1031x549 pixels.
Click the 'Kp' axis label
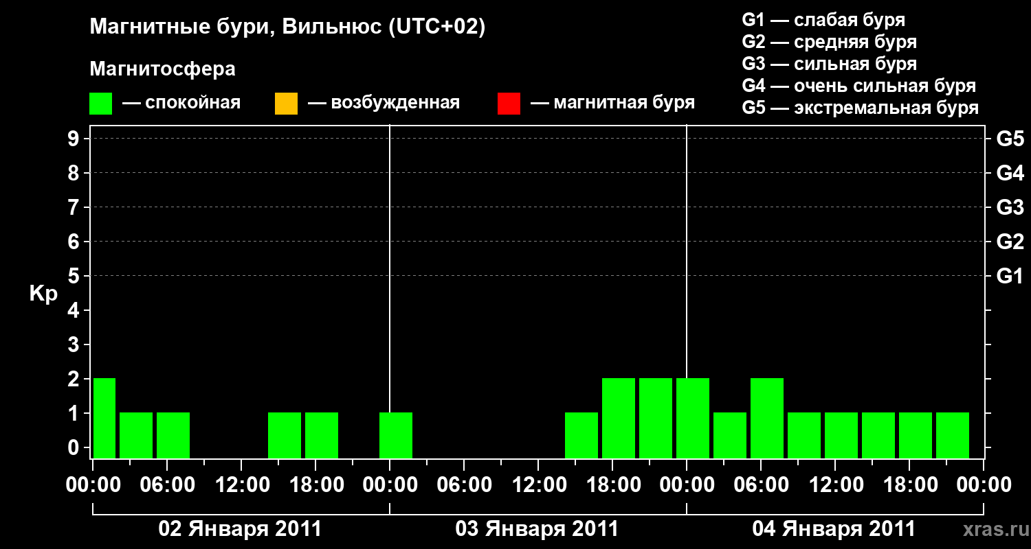click(43, 294)
